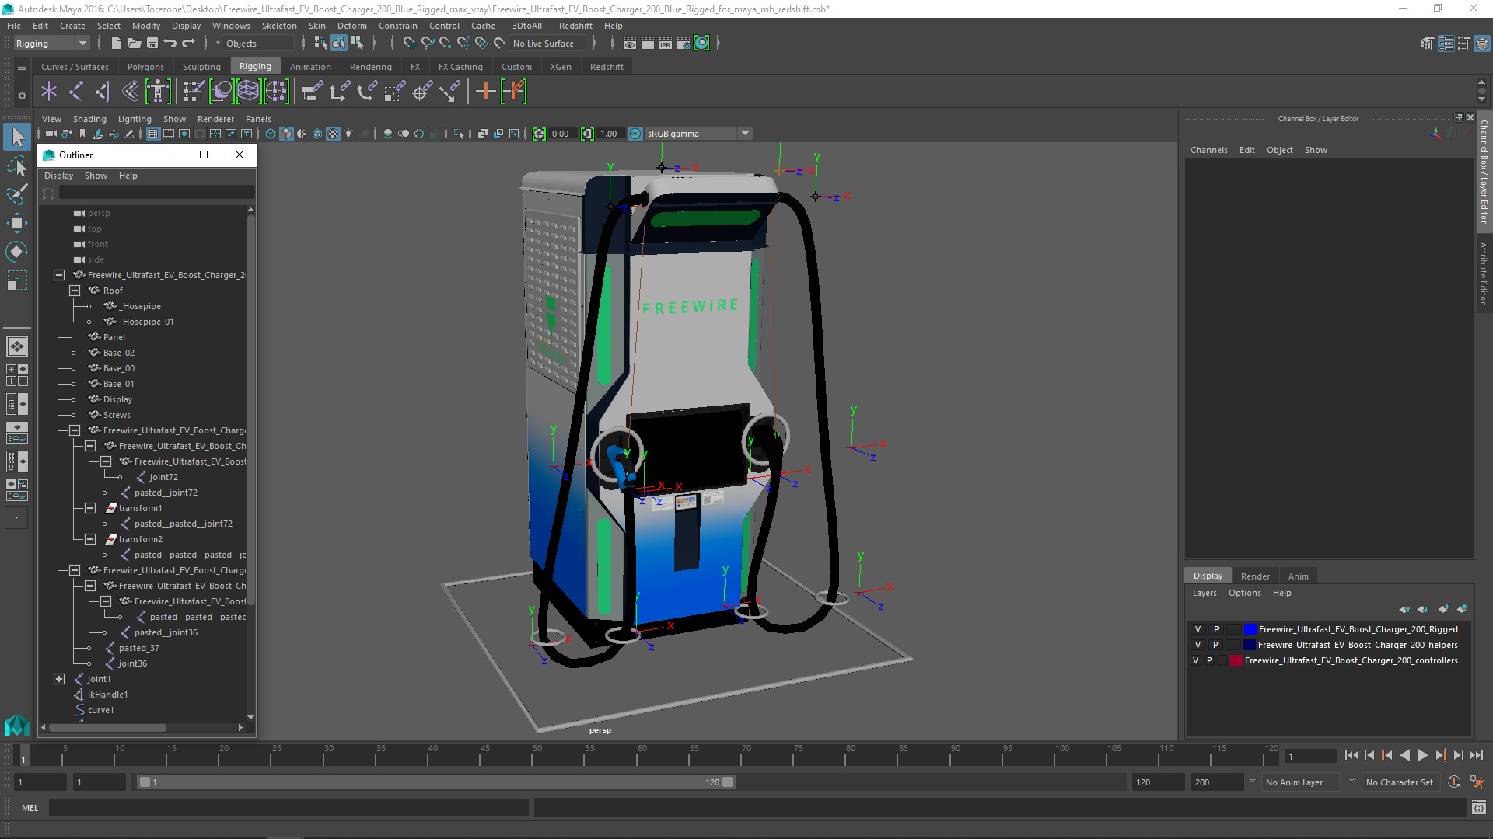This screenshot has height=839, width=1493.
Task: Click the Save Scene disk icon
Action: click(152, 44)
